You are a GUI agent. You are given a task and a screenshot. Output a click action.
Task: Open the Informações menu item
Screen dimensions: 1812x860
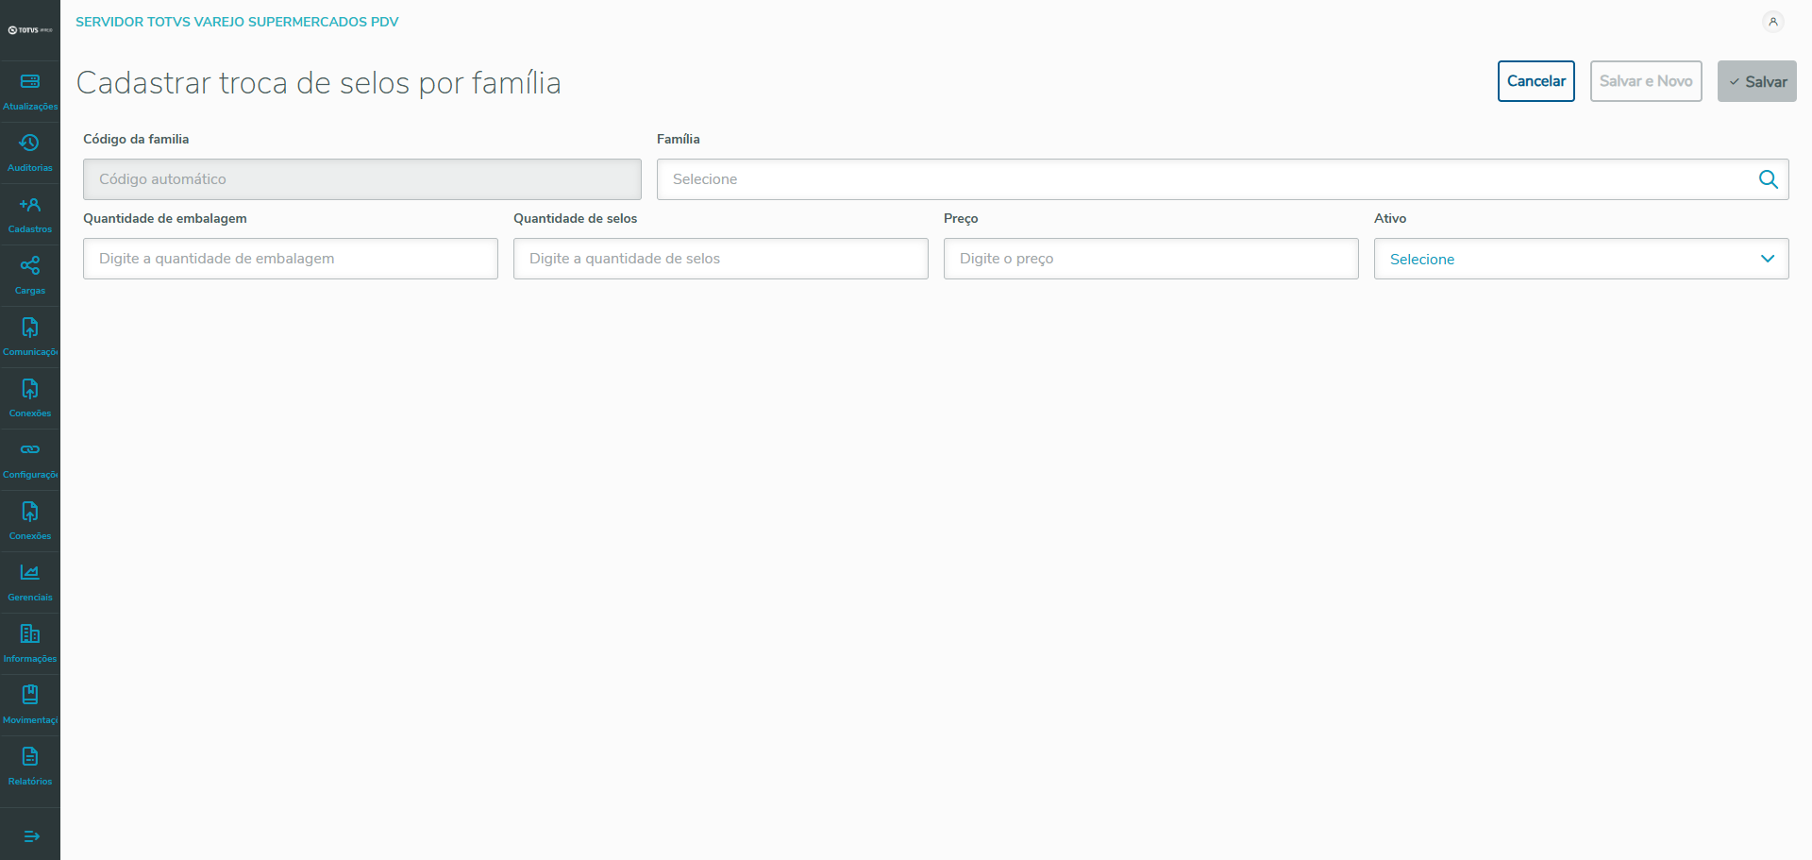click(30, 644)
